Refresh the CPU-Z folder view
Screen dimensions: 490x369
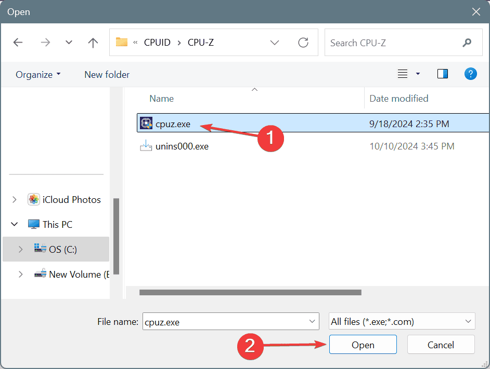tap(303, 43)
